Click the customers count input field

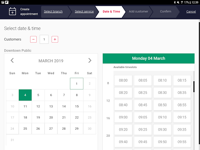coord(44,39)
